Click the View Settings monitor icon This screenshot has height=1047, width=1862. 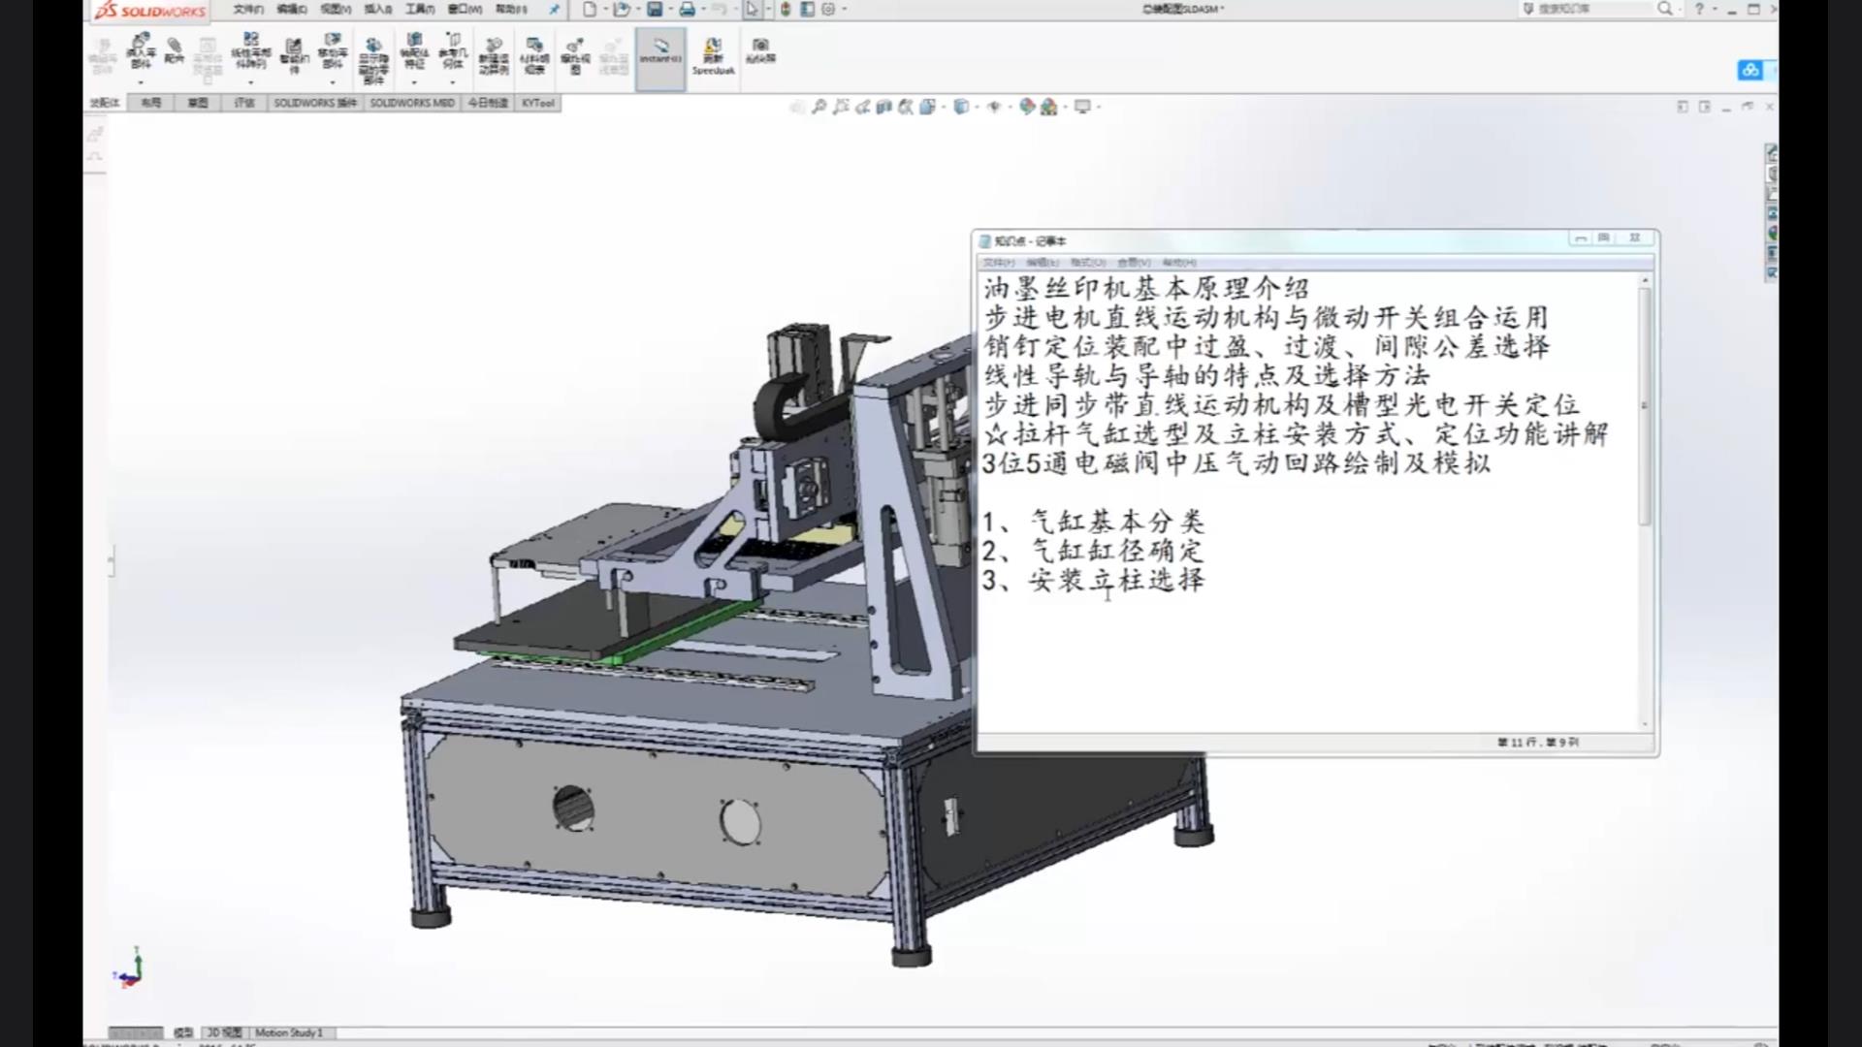[x=1082, y=107]
